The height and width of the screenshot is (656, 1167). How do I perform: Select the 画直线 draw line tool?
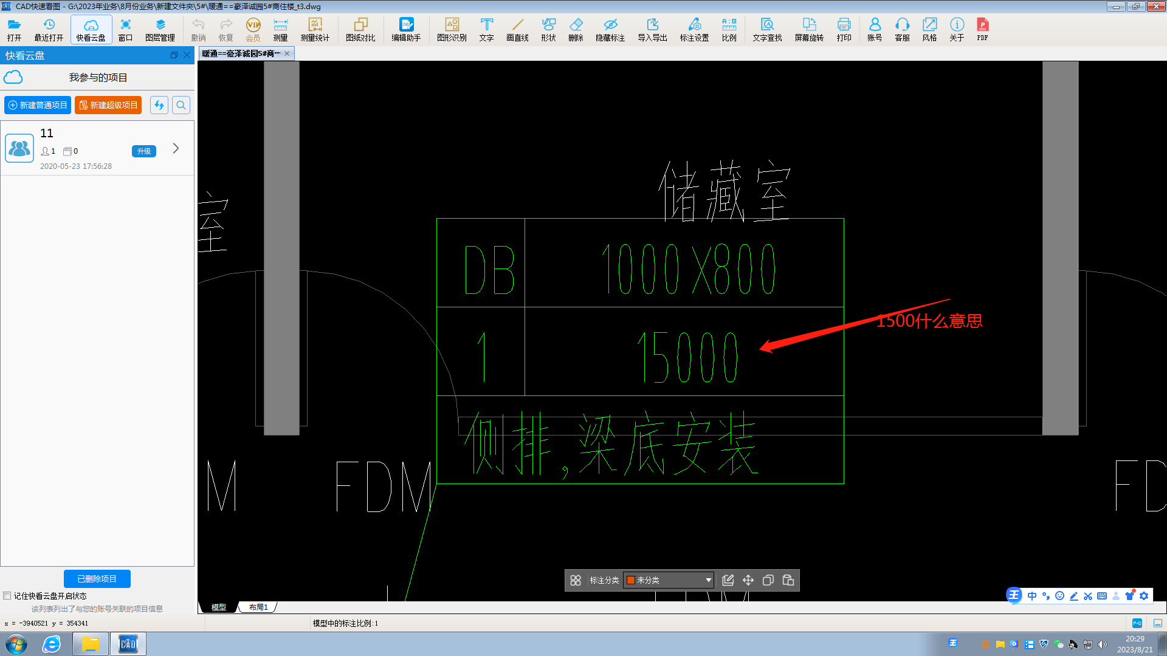pyautogui.click(x=517, y=29)
